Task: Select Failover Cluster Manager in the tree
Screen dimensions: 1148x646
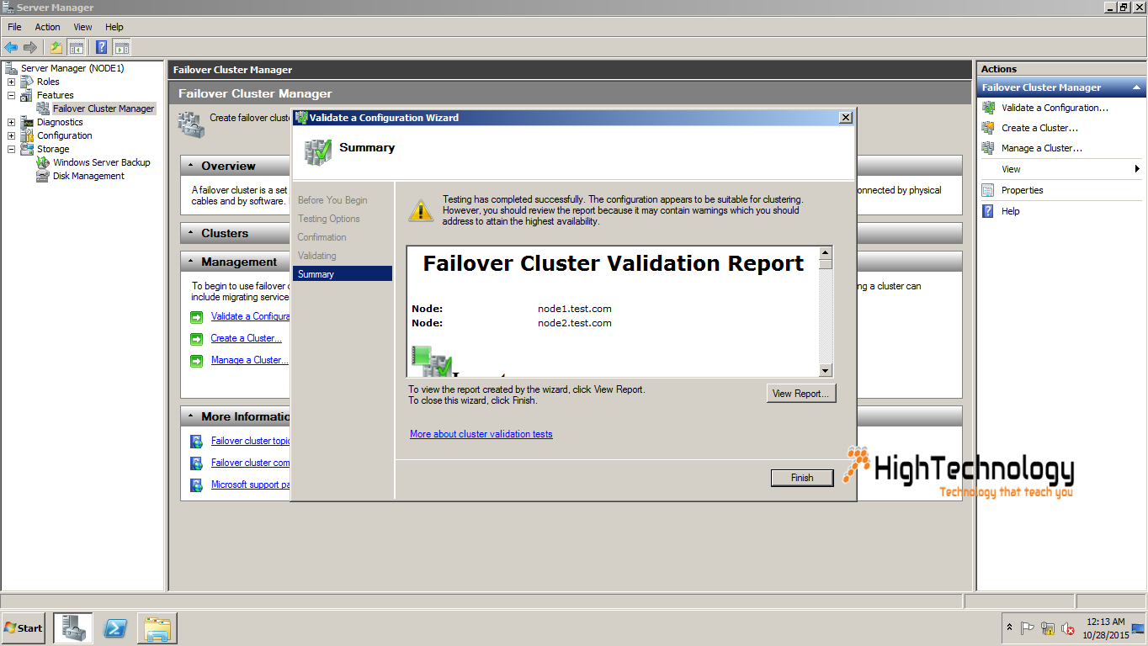Action: [104, 109]
